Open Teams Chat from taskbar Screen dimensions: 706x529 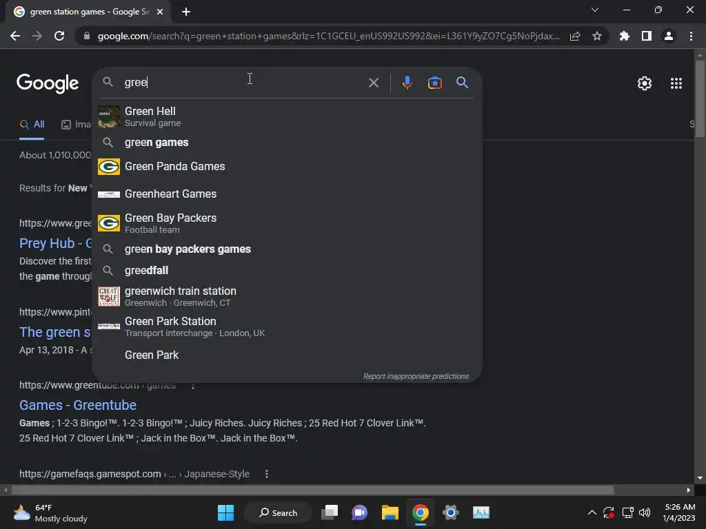point(359,512)
